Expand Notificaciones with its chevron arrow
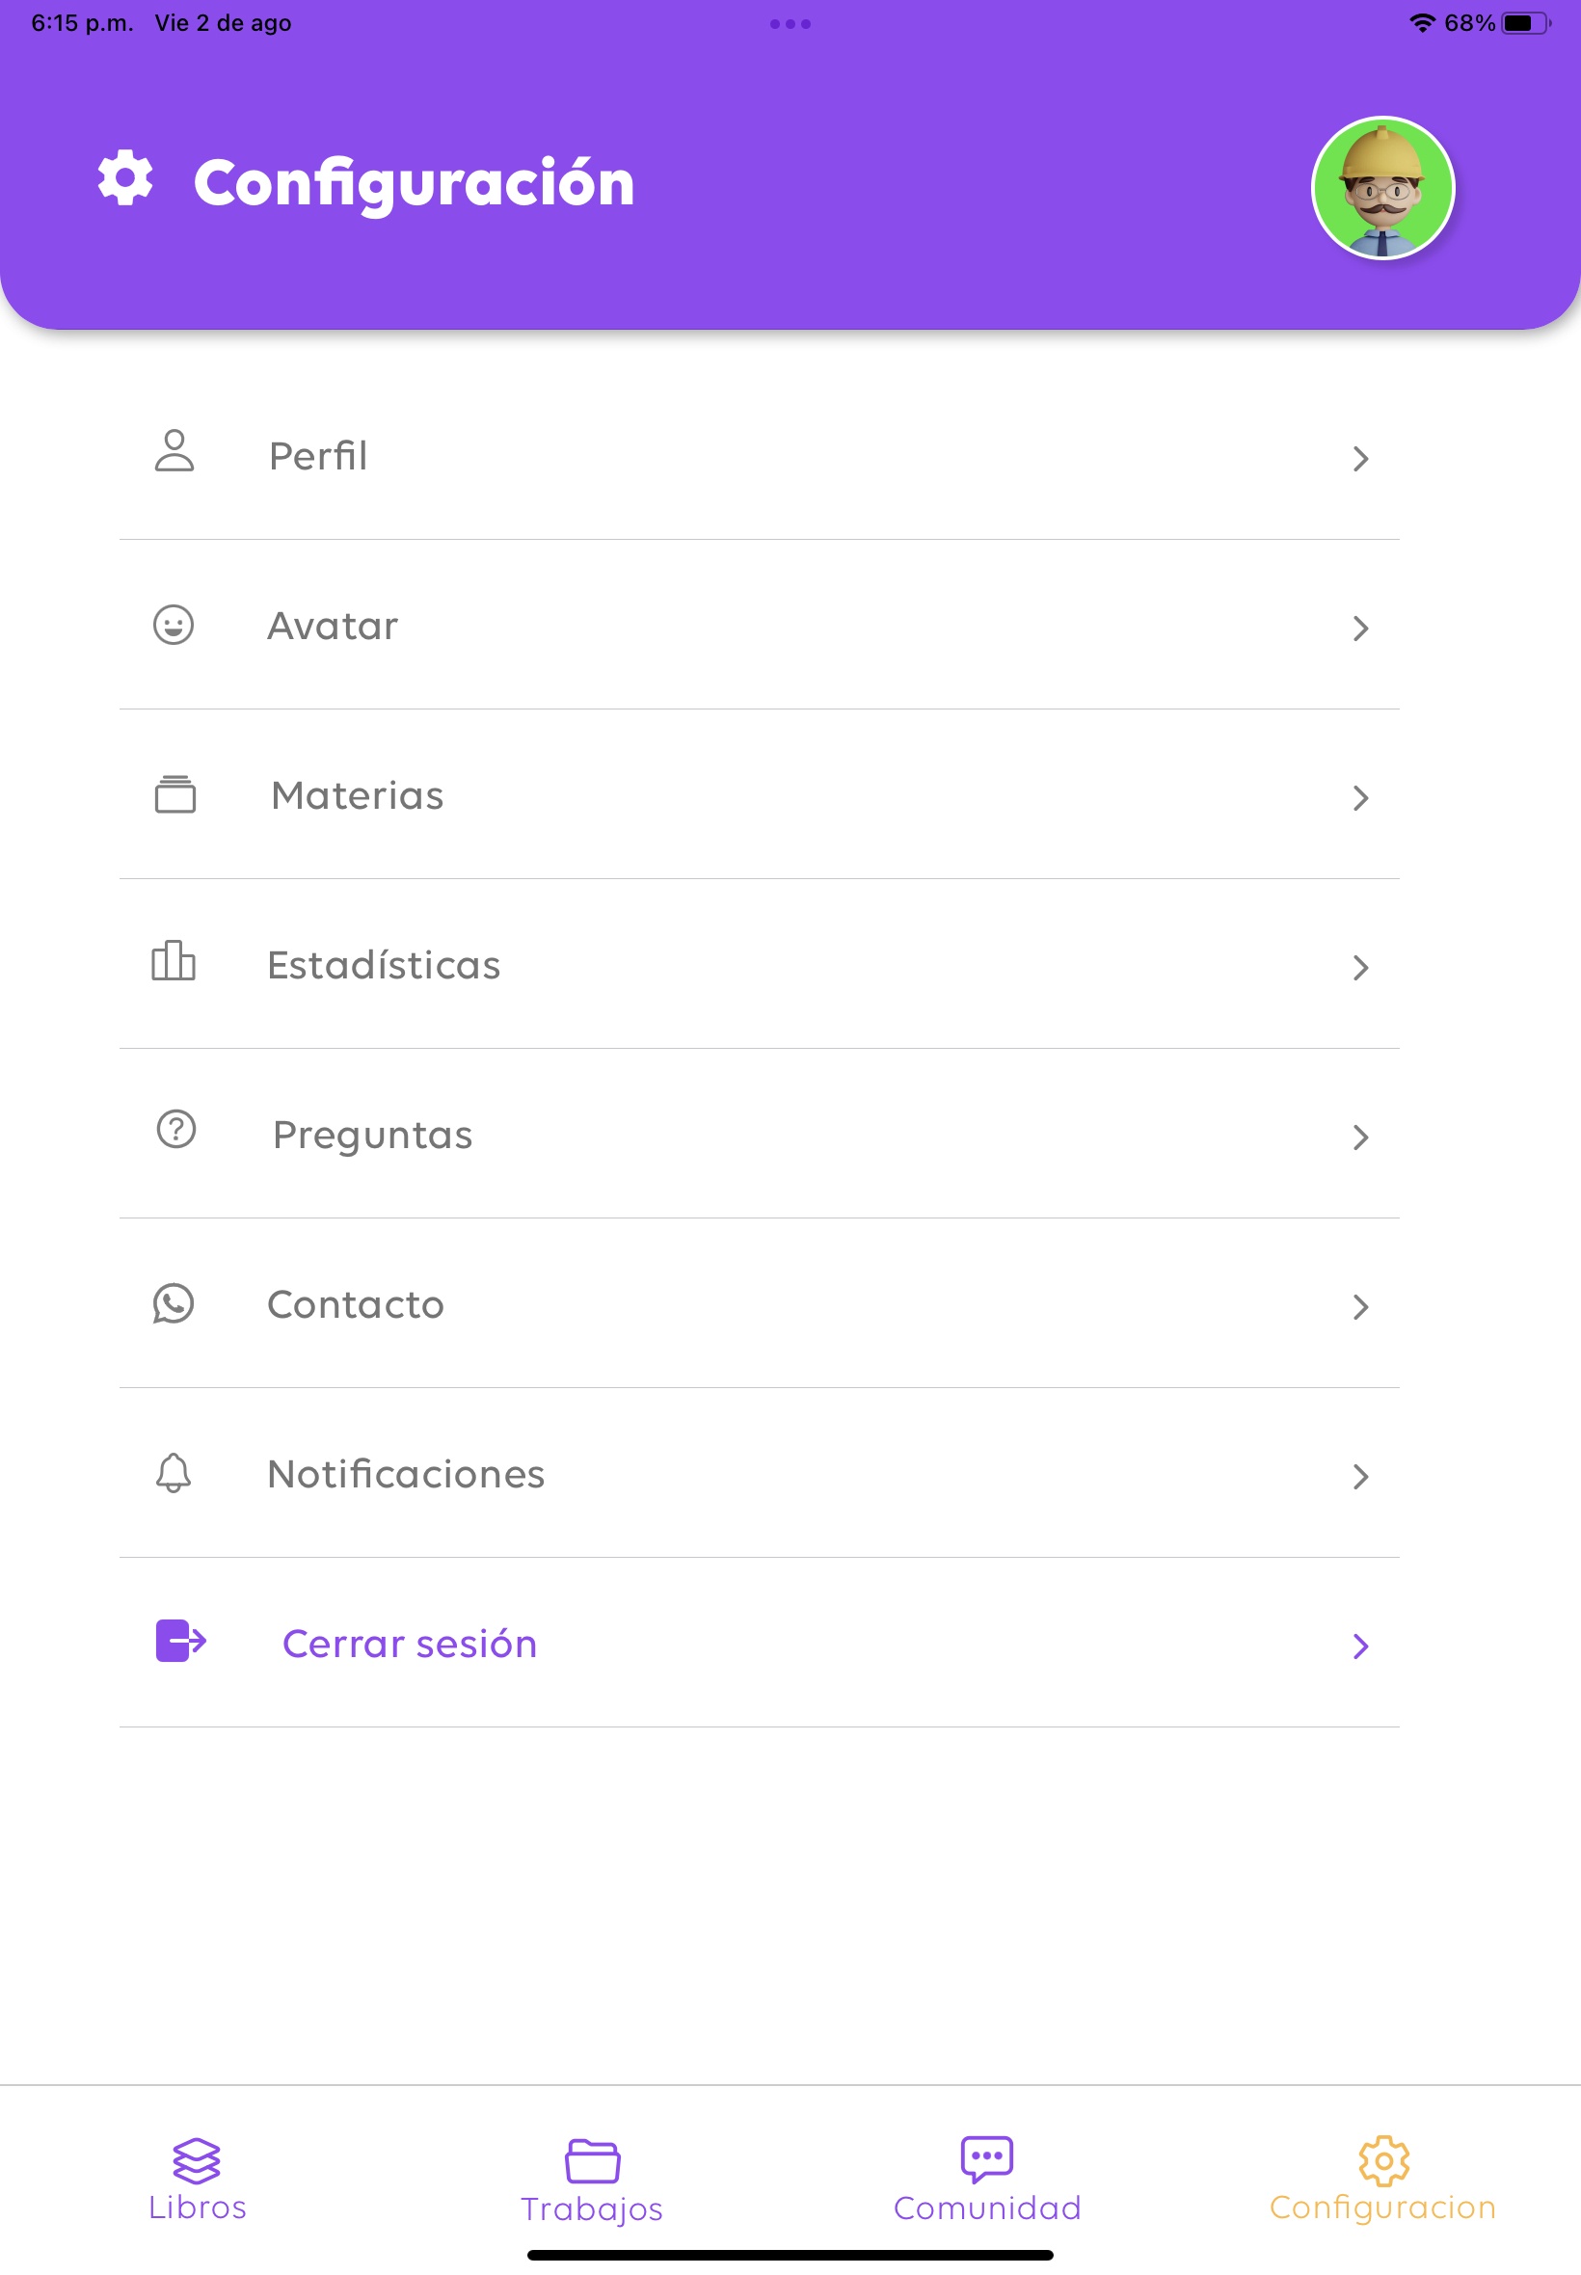Image resolution: width=1581 pixels, height=2275 pixels. point(1360,1477)
